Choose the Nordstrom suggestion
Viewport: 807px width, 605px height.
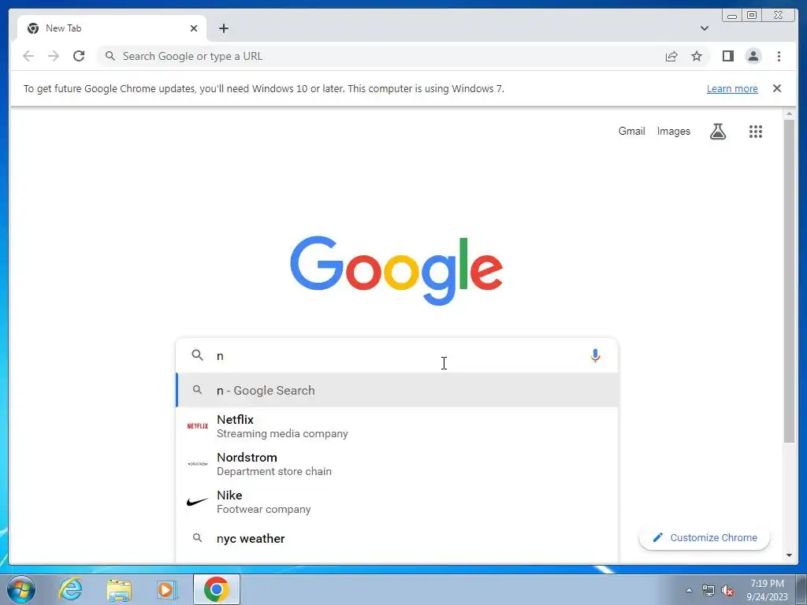(x=396, y=464)
